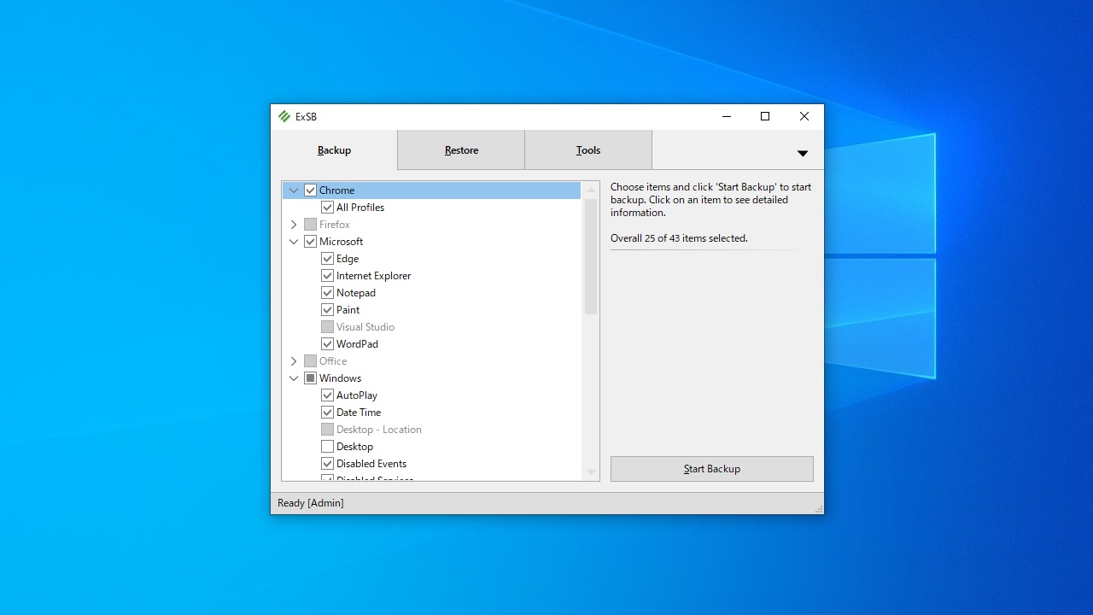
Task: Select the Visual Studio item label
Action: point(365,327)
